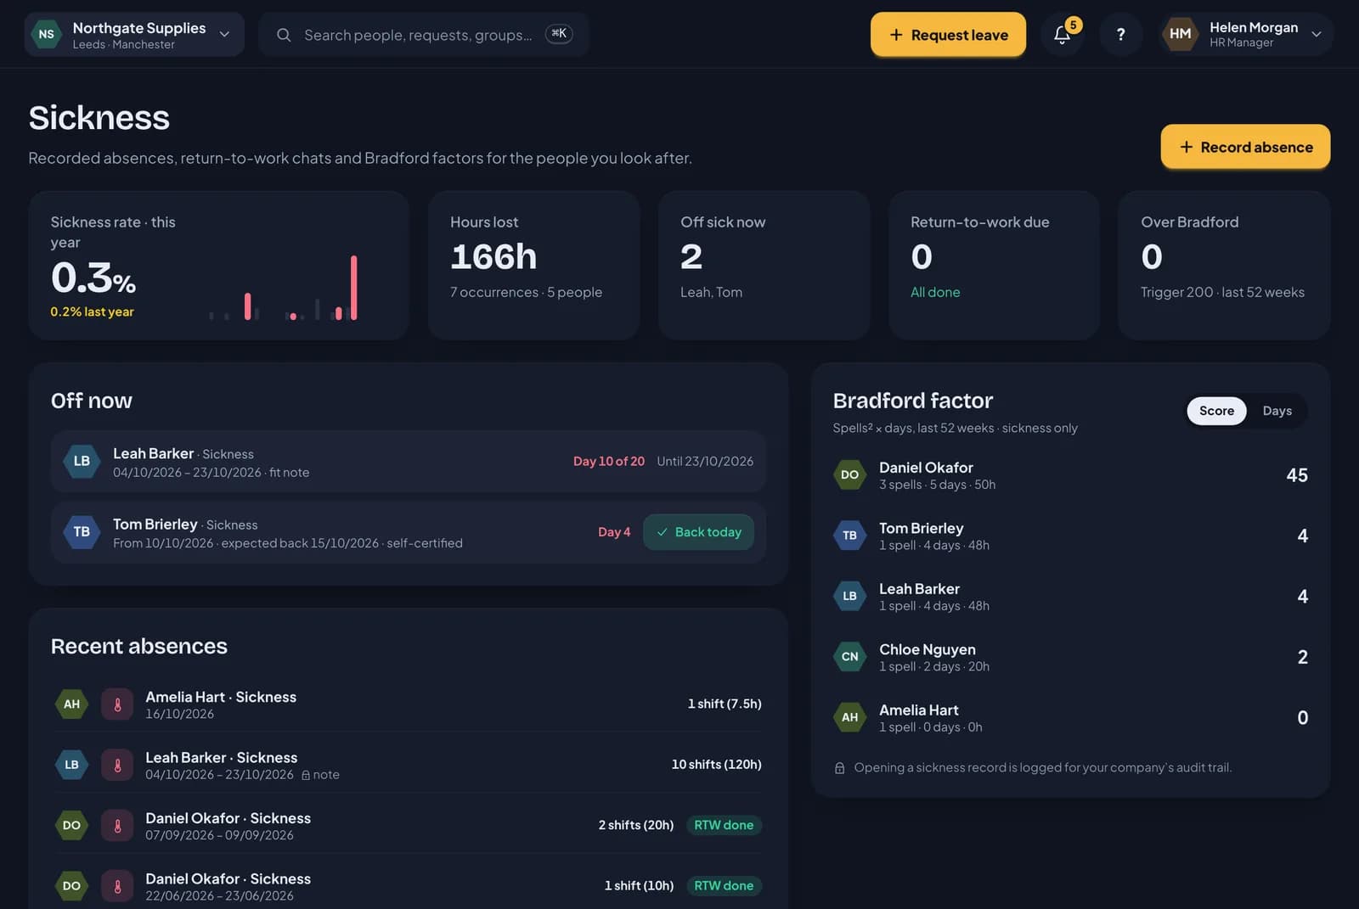Expand the Northgate Supplies workspace switcher chevron
The height and width of the screenshot is (909, 1359).
pos(224,35)
